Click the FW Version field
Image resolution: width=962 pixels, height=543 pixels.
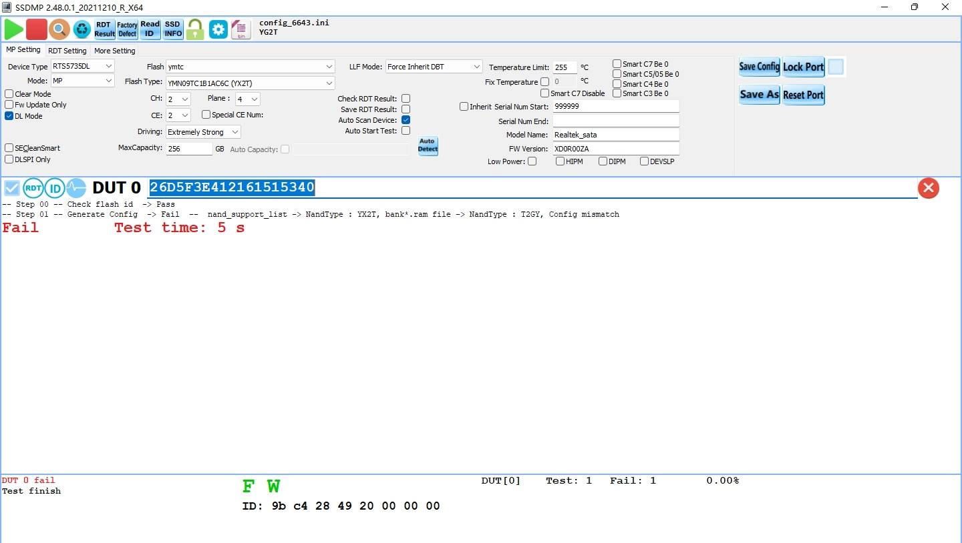(616, 149)
